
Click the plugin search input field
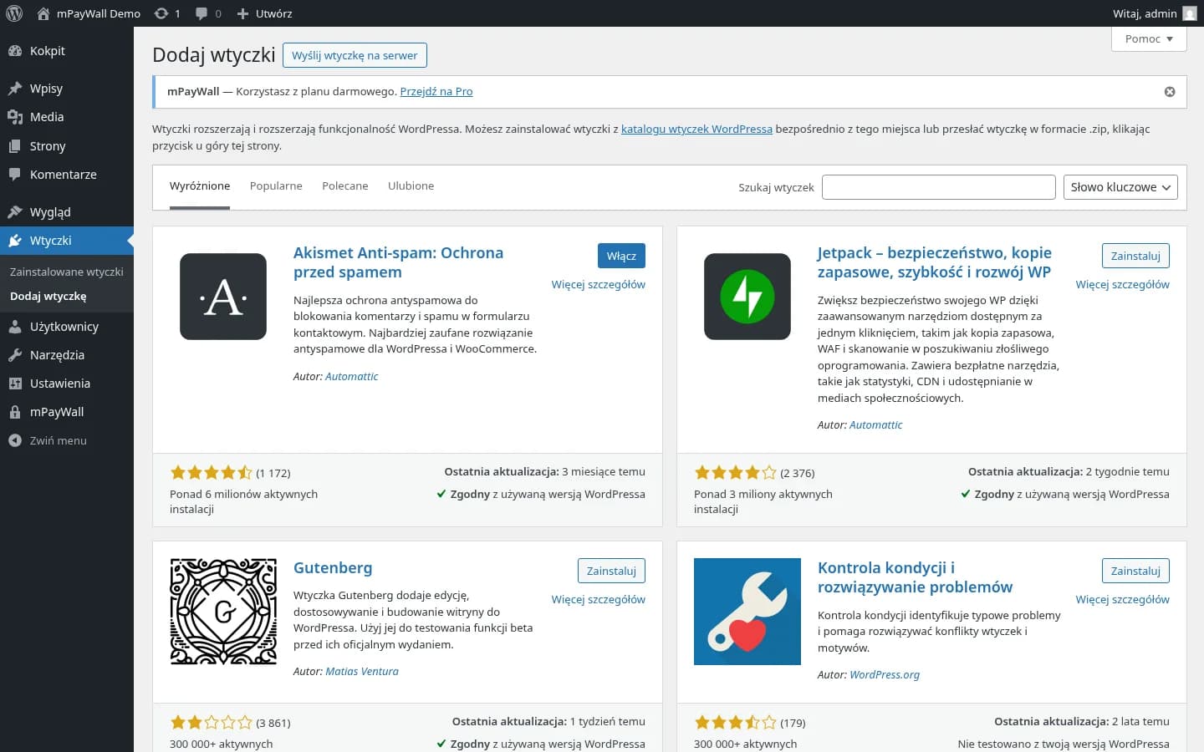tap(938, 186)
